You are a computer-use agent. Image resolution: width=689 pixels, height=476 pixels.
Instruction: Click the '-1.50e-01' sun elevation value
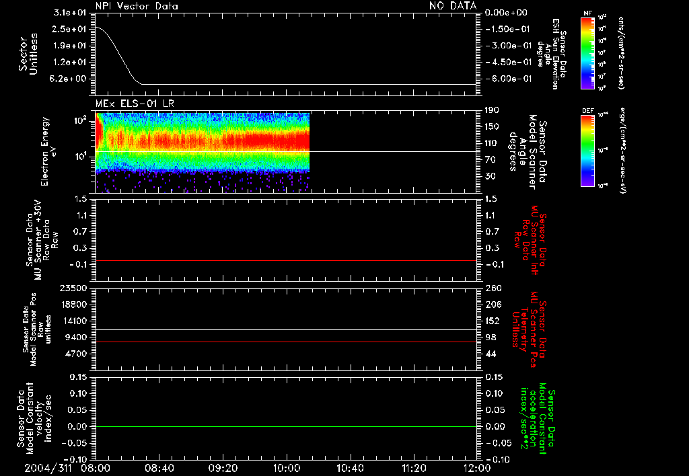point(508,29)
